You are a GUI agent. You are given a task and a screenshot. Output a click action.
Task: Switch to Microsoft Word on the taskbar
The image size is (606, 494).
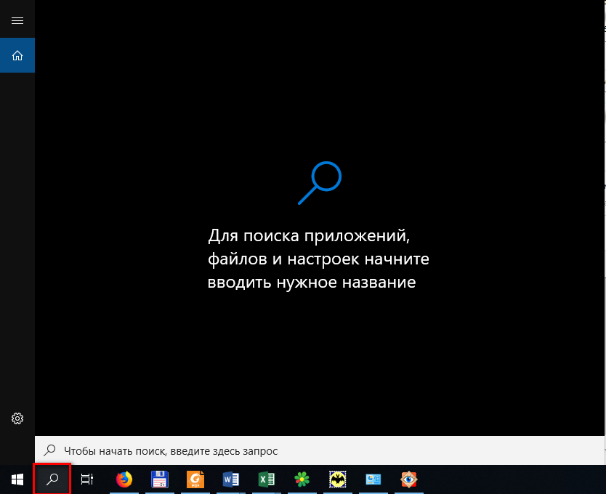click(231, 479)
